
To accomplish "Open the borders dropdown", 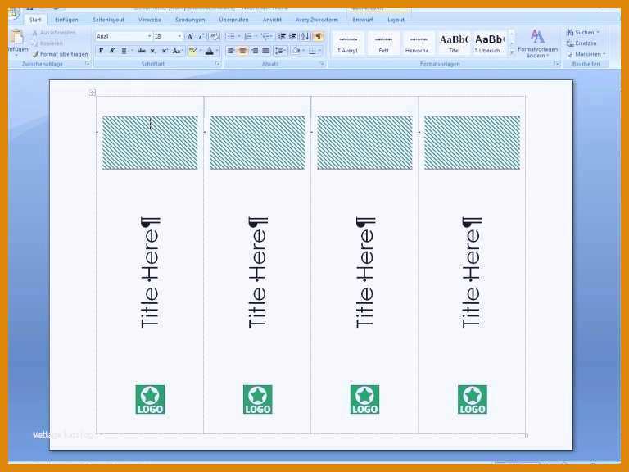I will point(319,51).
